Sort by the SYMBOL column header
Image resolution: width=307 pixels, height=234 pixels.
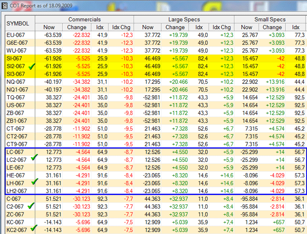pyautogui.click(x=19, y=23)
